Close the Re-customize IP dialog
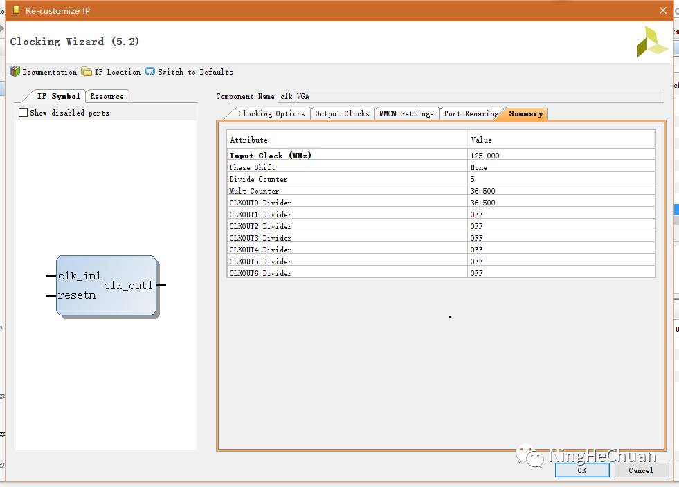Screen dimensions: 679x487 coord(663,10)
